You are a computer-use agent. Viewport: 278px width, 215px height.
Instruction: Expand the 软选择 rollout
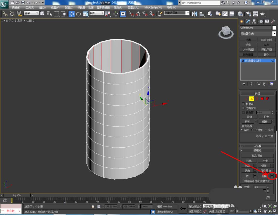(257, 146)
